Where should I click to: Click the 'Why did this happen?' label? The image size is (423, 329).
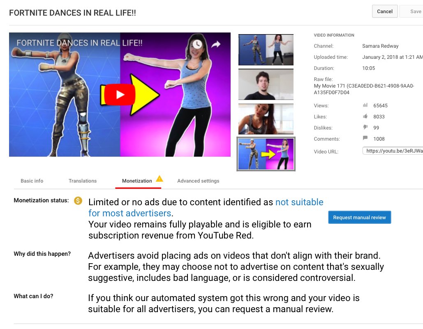[42, 254]
